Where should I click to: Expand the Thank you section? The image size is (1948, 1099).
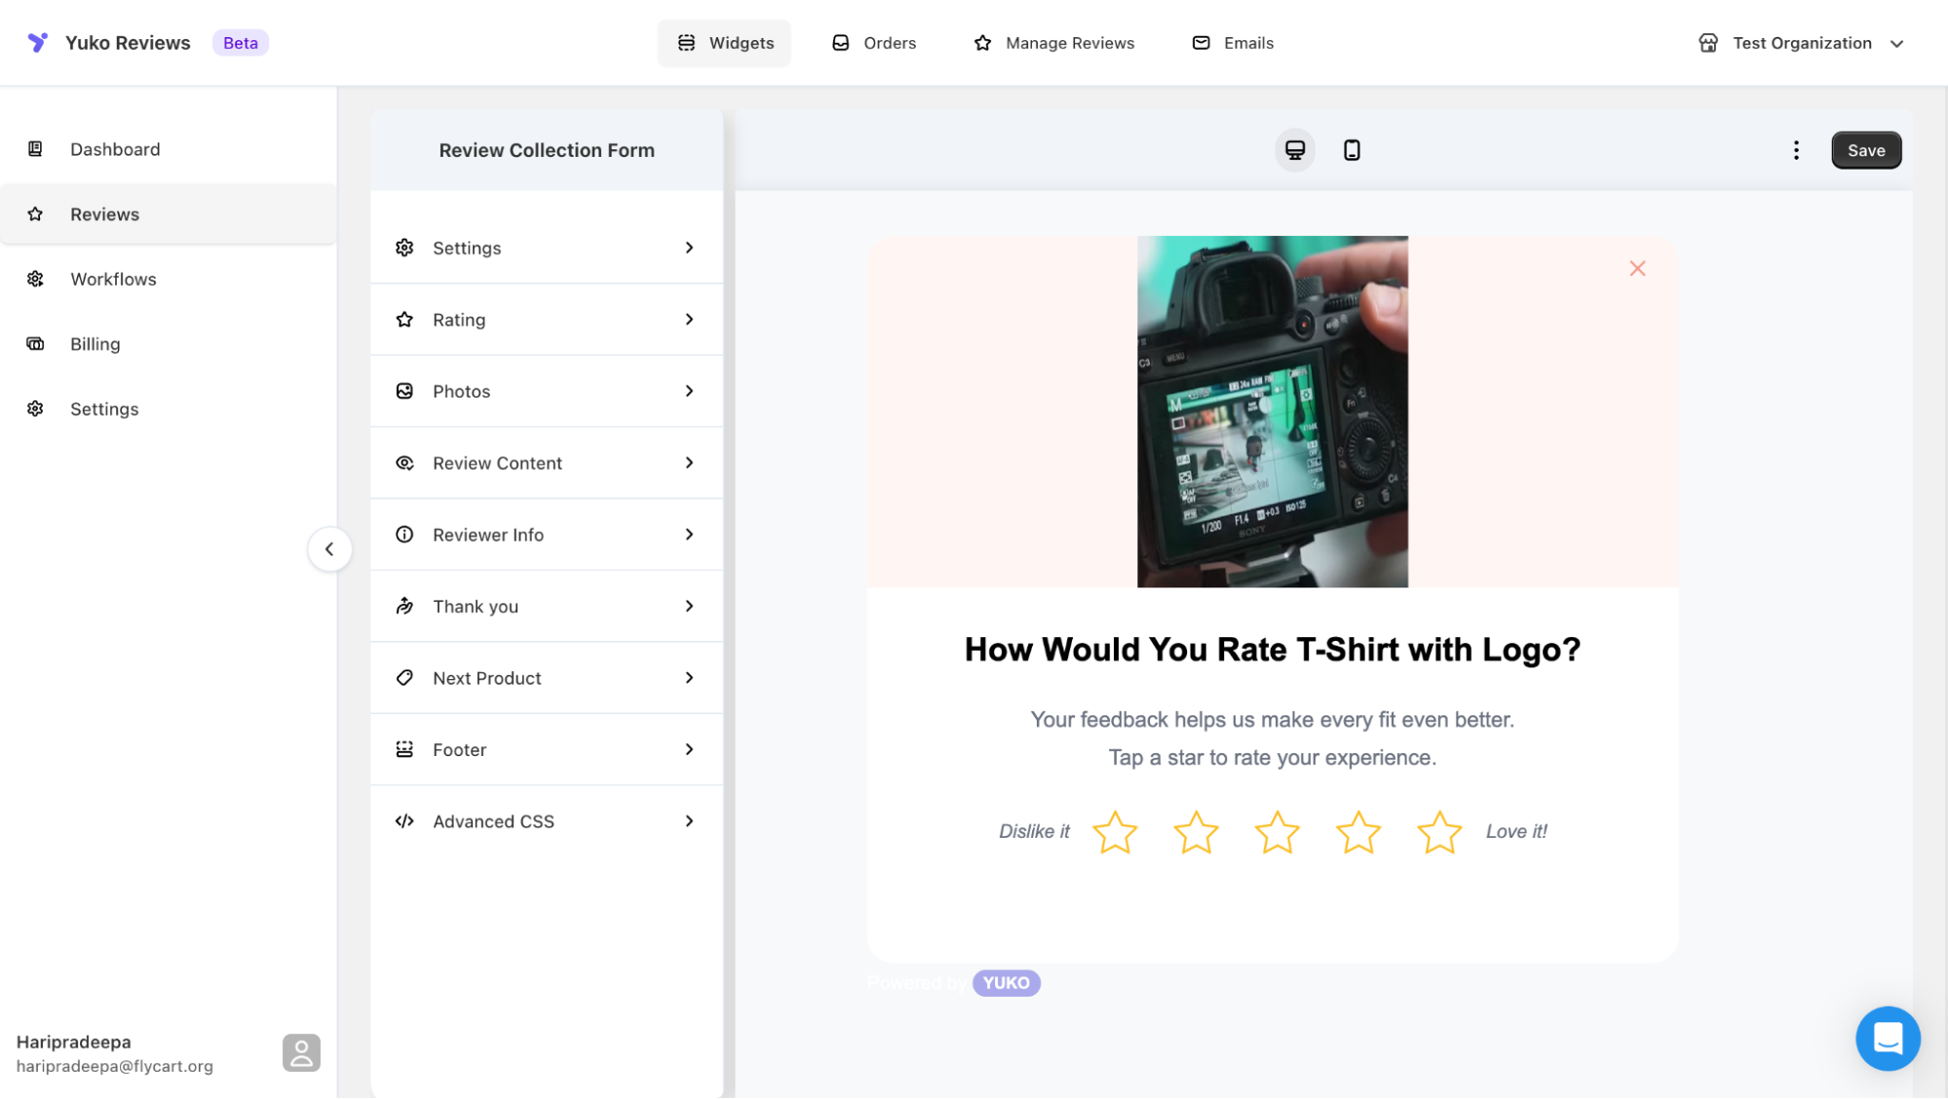click(546, 606)
